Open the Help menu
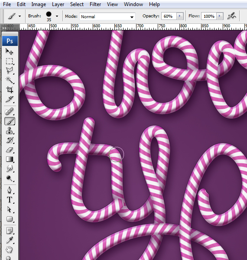 click(x=154, y=4)
